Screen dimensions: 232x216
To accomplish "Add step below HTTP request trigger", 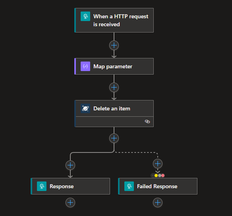I will 114,45.
